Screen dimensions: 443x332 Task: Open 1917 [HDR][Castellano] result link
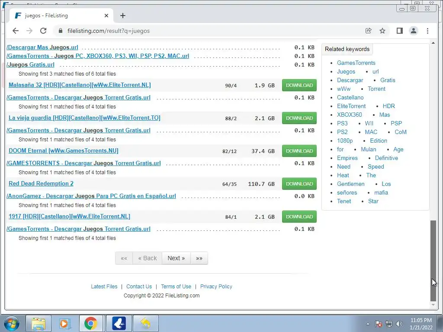(x=70, y=217)
